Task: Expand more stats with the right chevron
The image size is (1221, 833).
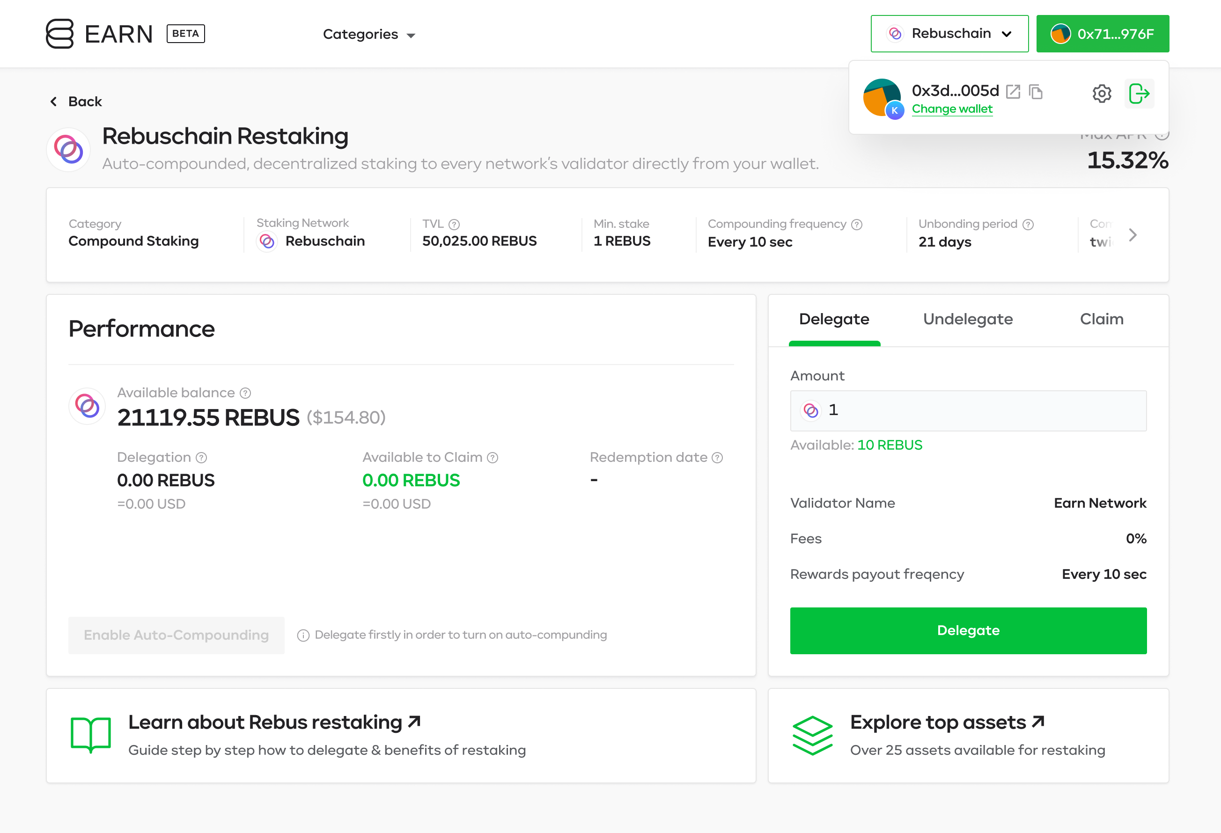Action: pos(1132,235)
